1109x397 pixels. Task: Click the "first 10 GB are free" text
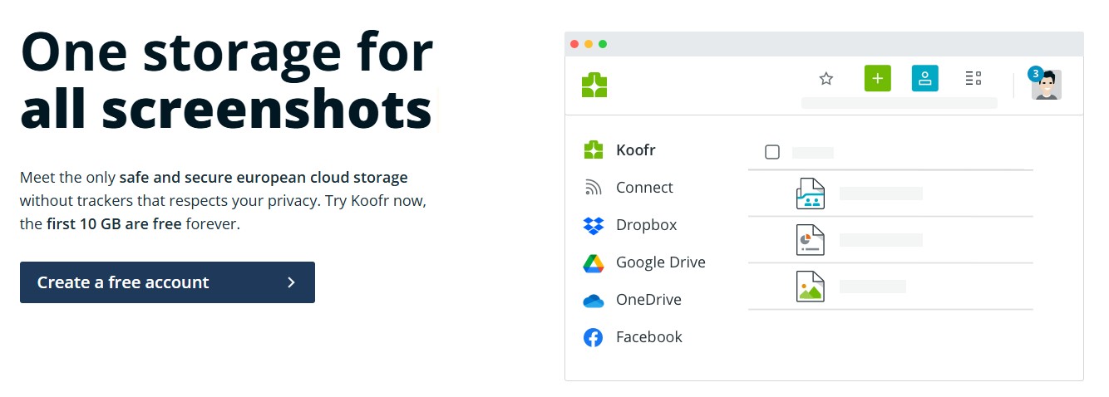(x=114, y=224)
